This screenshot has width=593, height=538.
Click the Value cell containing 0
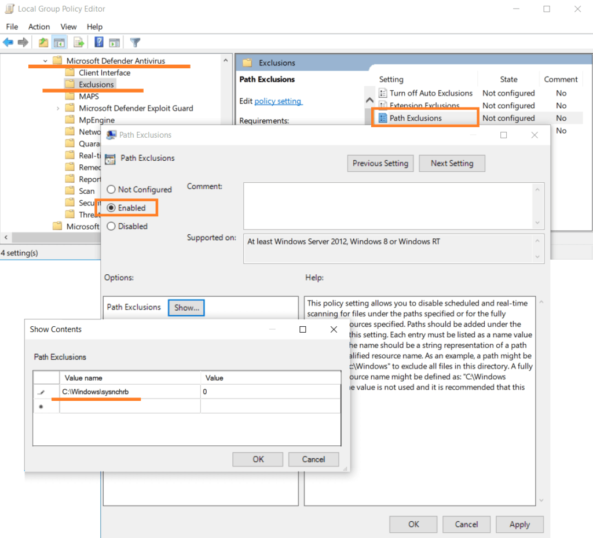tap(270, 392)
